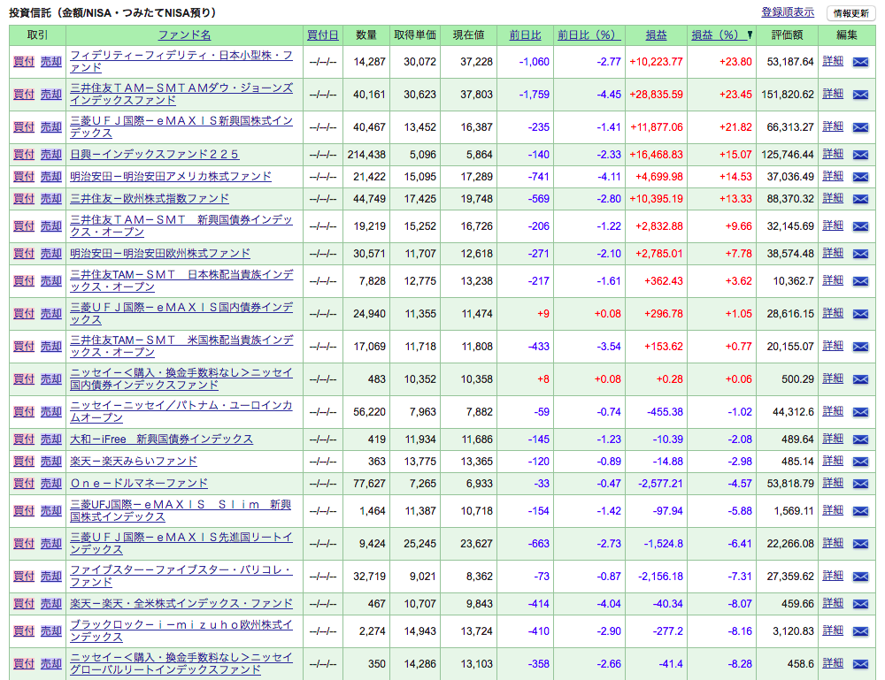
Task: Click the mail icon for フィデリティ・日本小型株 row
Action: point(860,62)
